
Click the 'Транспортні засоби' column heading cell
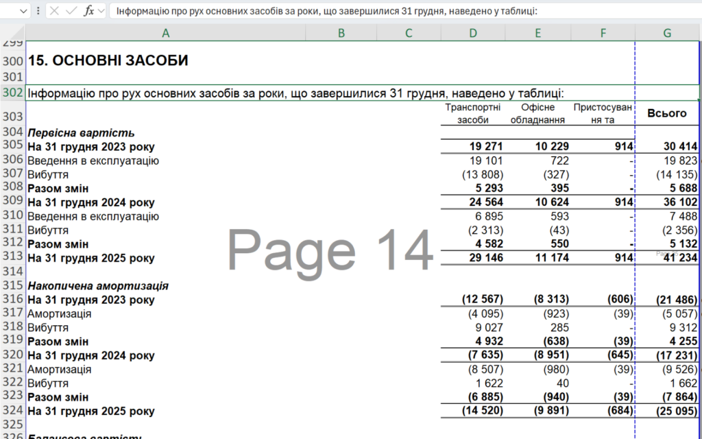point(473,113)
